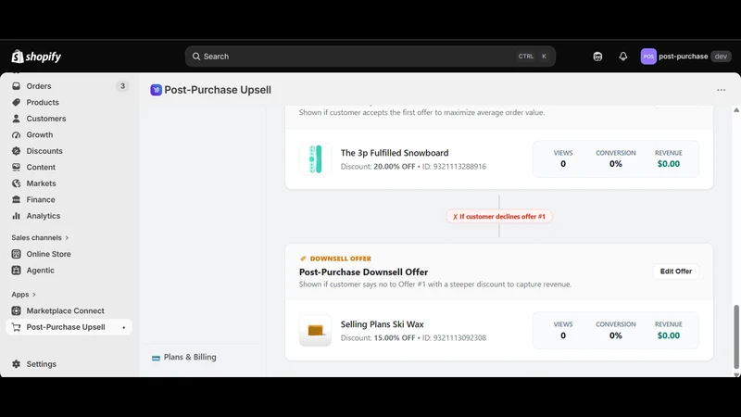Click the search magnifier icon
Screen dimensions: 741x417
(x=196, y=57)
